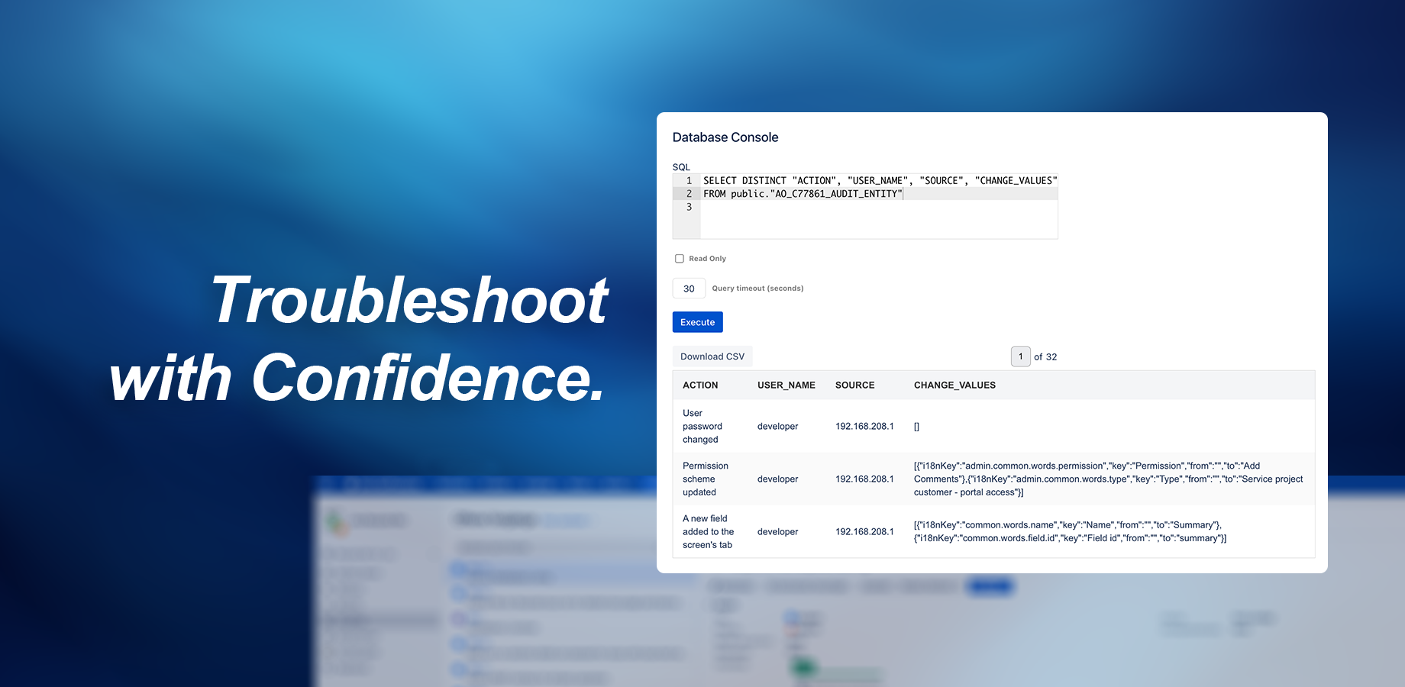The image size is (1405, 687).
Task: Click the change values JSON mentioning 'Summary'
Action: click(1071, 532)
